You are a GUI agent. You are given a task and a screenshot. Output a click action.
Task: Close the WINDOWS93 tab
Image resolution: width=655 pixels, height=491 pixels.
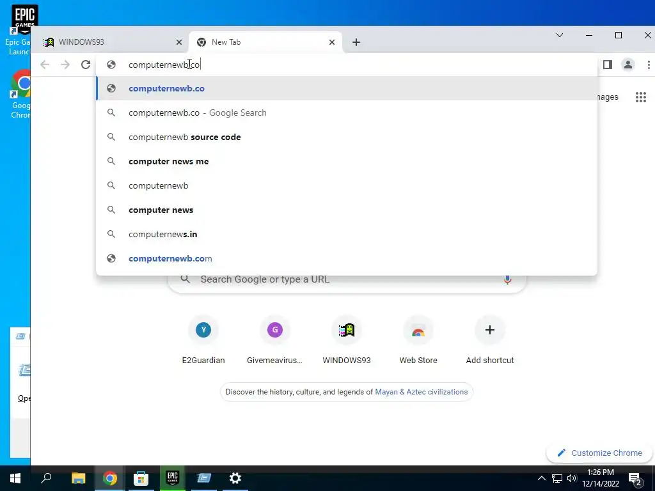click(179, 42)
